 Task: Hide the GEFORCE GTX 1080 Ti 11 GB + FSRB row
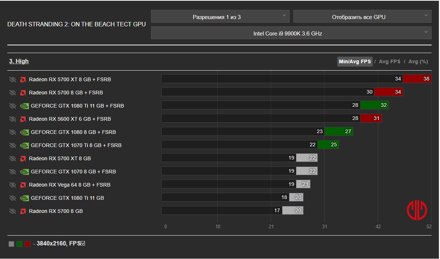point(13,106)
